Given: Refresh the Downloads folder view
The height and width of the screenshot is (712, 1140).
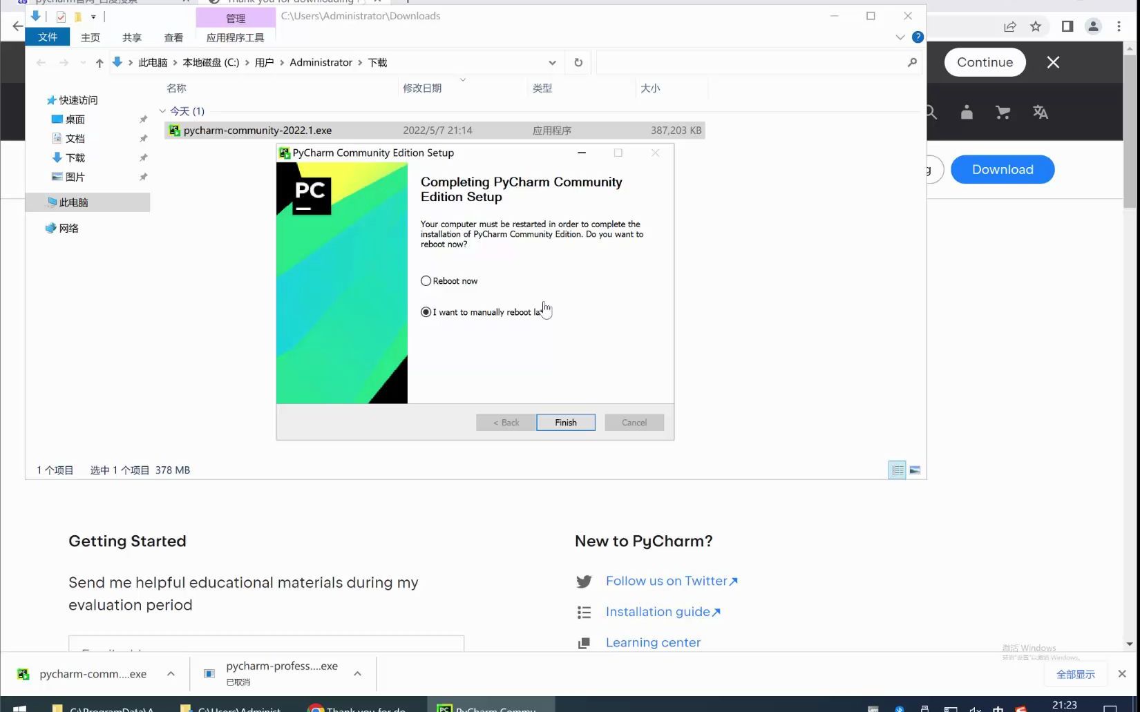Looking at the screenshot, I should tap(578, 63).
